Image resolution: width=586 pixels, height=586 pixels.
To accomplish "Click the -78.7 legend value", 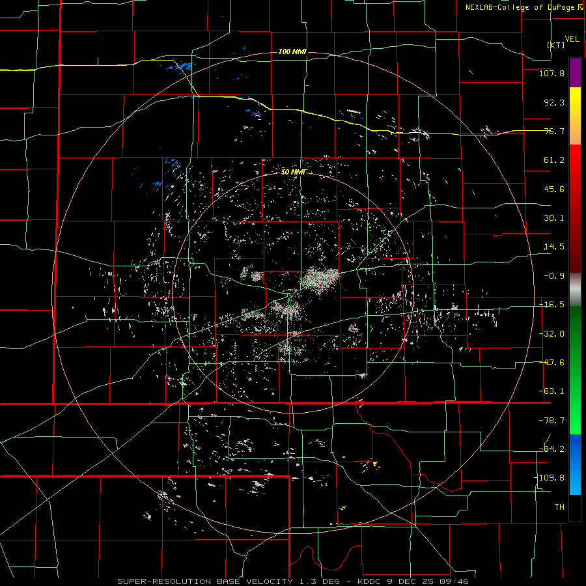I will click(x=551, y=421).
